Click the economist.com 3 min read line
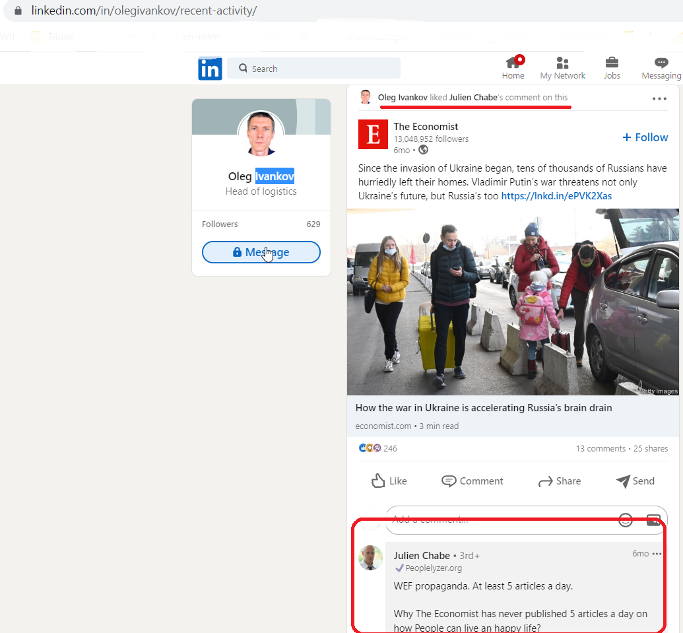 [x=407, y=426]
